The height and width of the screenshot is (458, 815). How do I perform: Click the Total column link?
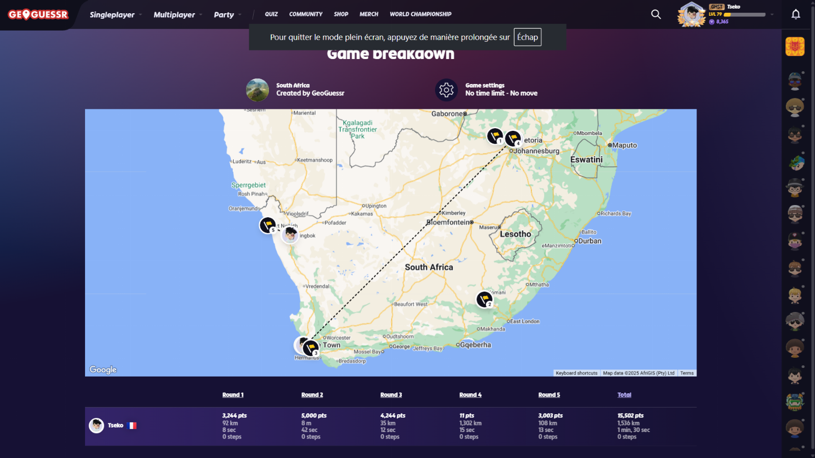(x=624, y=395)
